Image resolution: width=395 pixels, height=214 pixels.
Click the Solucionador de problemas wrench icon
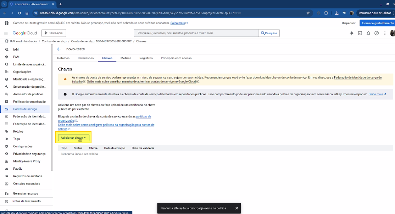coord(6,87)
